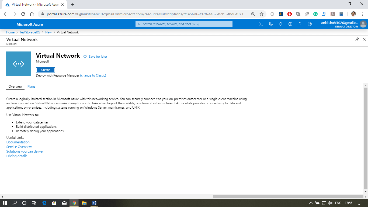Go to New in the breadcrumb
Viewport: 368px width, 207px height.
coord(48,32)
